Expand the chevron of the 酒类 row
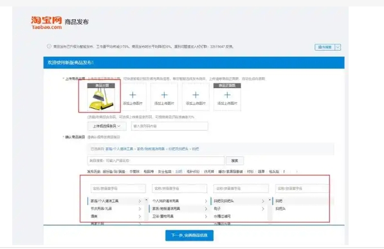 click(x=140, y=216)
